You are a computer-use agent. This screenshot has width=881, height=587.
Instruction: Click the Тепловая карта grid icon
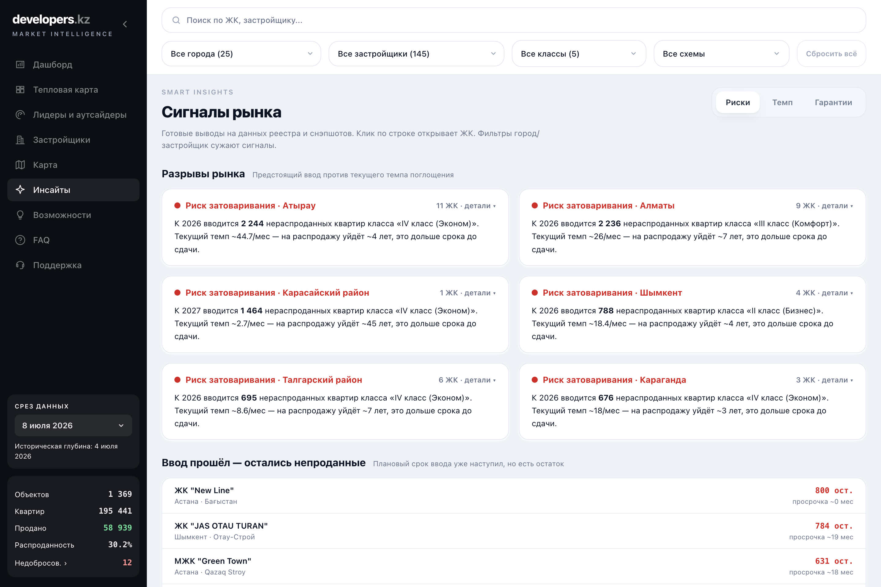20,90
